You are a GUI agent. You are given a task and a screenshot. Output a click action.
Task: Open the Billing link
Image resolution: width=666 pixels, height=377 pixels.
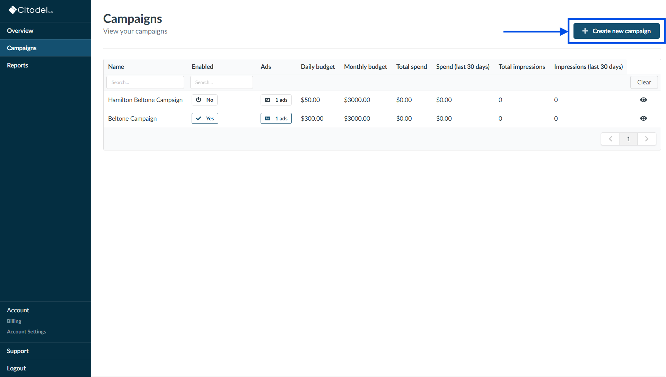coord(14,321)
